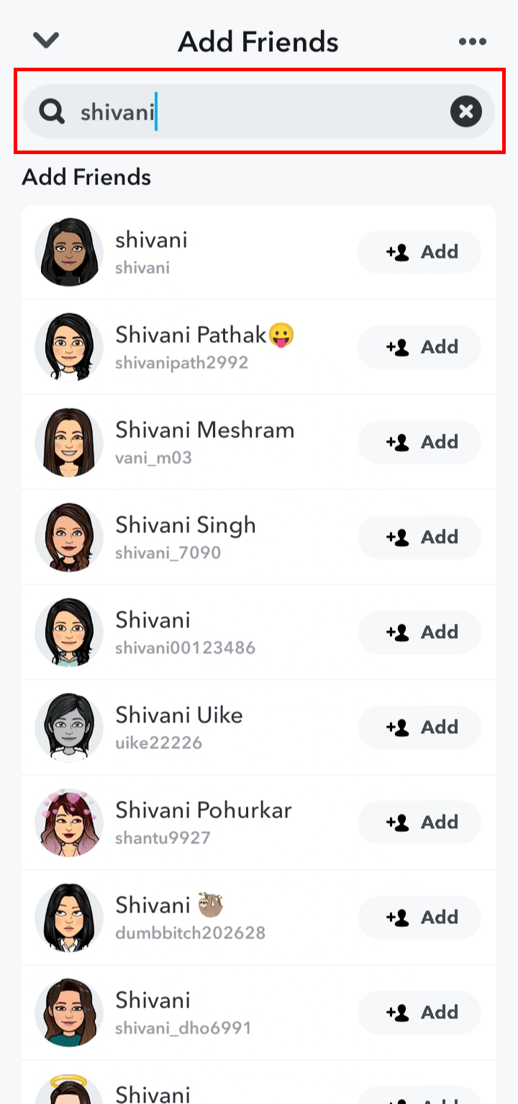Add Shivani Pohurkar as a friend
Viewport: 518px width, 1104px height.
pos(419,822)
